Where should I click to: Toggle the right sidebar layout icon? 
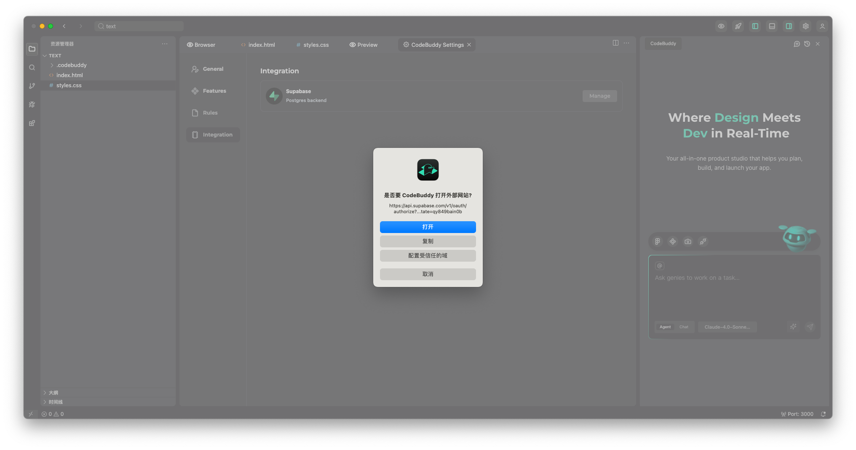coord(789,26)
